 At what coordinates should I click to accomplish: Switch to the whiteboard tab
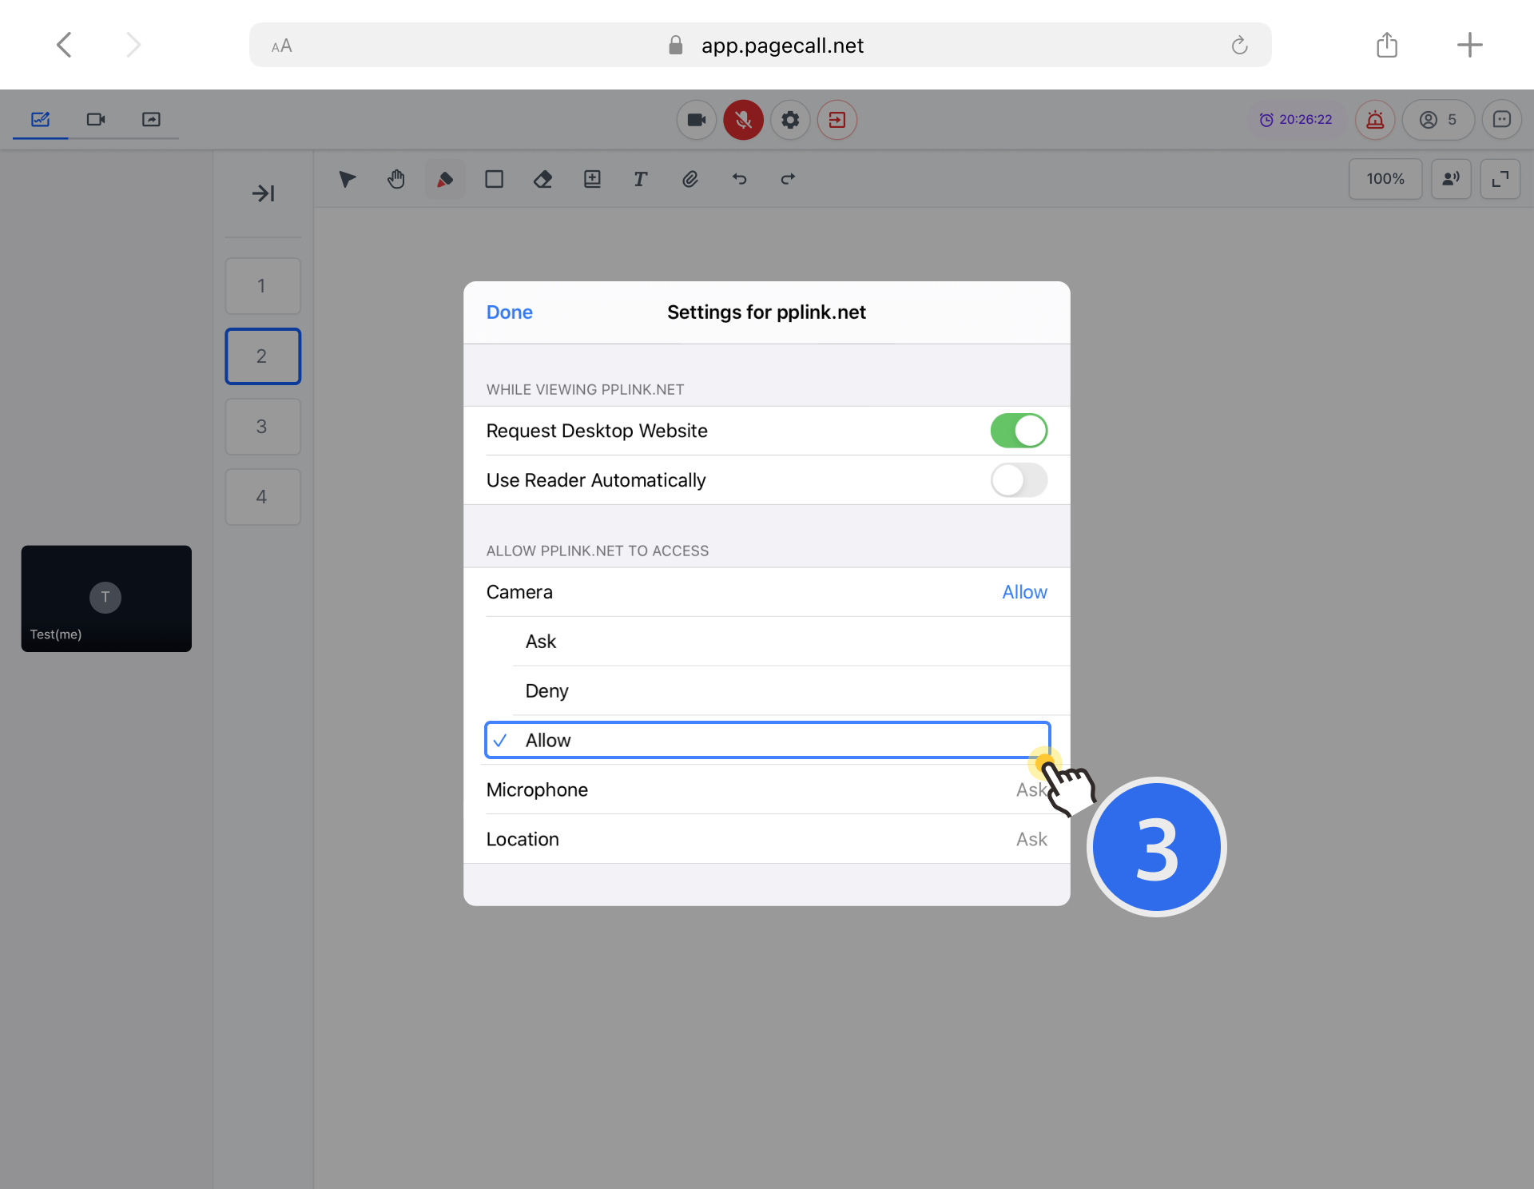[x=40, y=120]
